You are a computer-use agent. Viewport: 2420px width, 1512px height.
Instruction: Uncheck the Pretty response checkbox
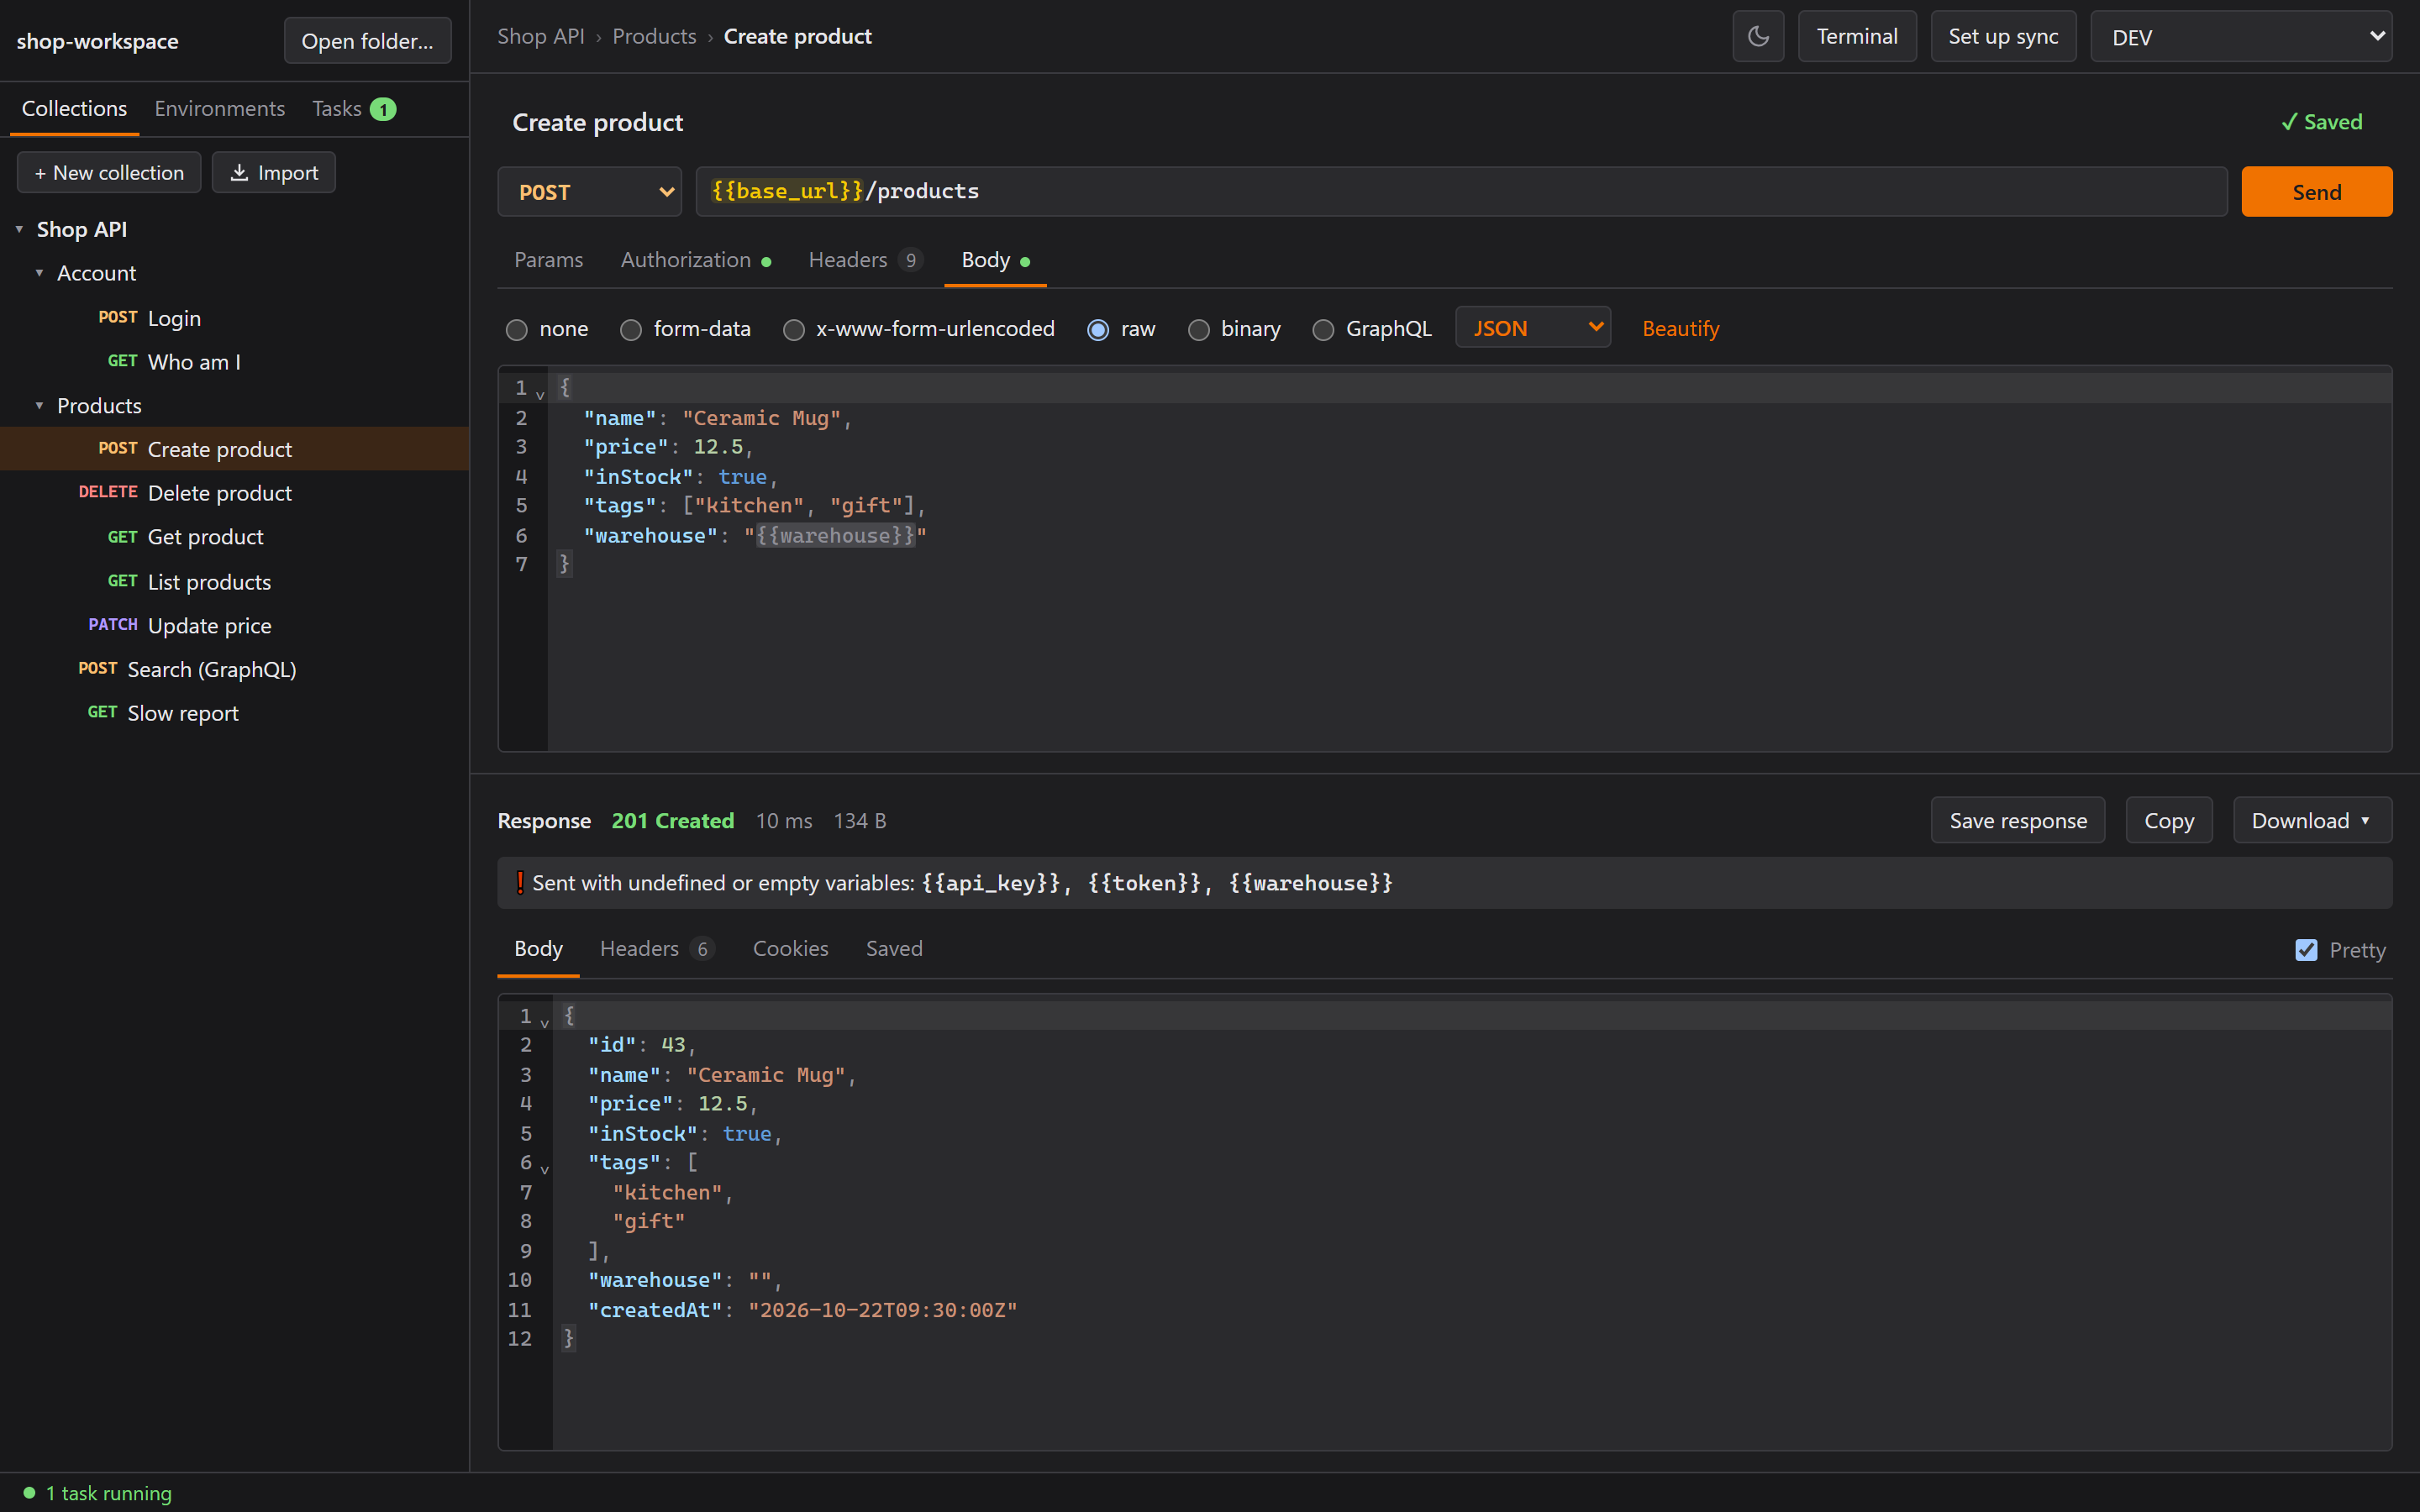[x=2305, y=950]
